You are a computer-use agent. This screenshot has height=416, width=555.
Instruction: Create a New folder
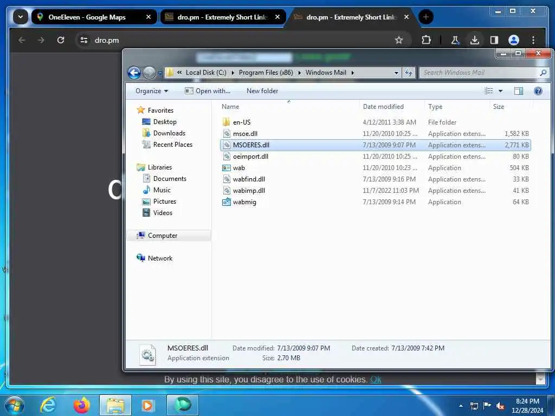[x=262, y=91]
